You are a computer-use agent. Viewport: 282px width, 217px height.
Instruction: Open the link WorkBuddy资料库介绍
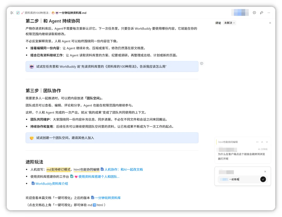(52, 184)
